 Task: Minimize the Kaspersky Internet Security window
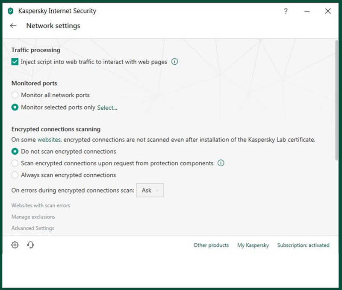coord(307,11)
